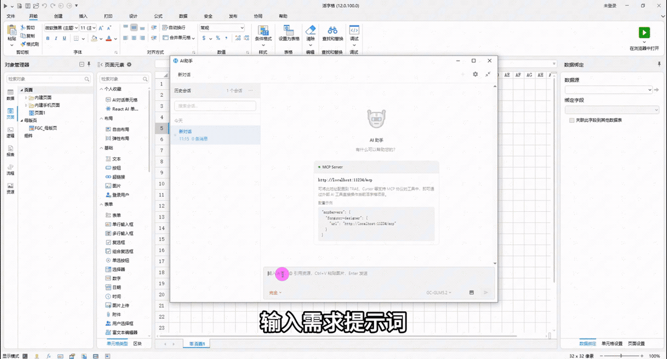Apply italic formatting with the I icon
This screenshot has height=359, width=667.
coord(56,39)
